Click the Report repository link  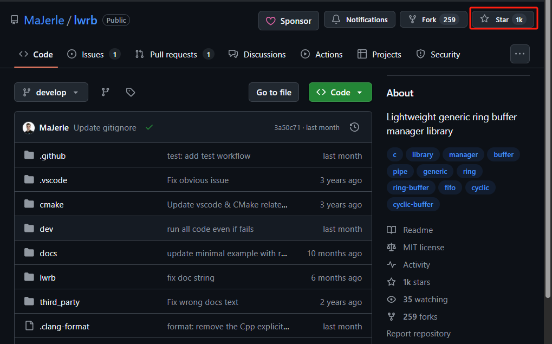[419, 334]
